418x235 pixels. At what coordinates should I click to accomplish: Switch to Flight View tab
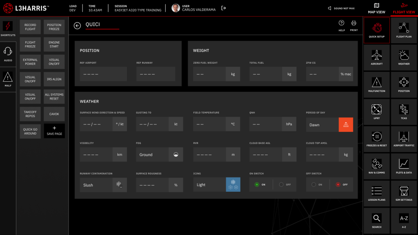click(404, 8)
